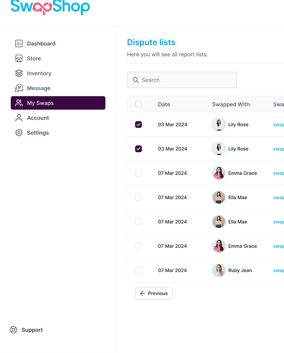Check the Ruby Jean row checkbox
The image size is (284, 353).
pos(139,270)
